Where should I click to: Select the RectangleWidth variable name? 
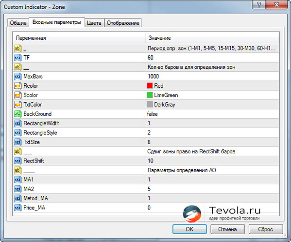[41, 123]
